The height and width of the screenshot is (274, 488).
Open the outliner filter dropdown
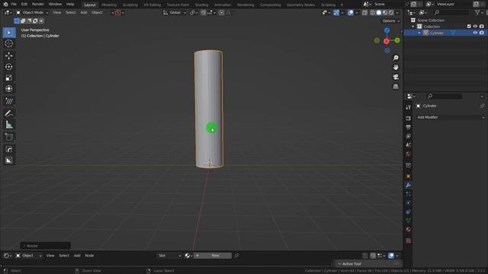(479, 12)
